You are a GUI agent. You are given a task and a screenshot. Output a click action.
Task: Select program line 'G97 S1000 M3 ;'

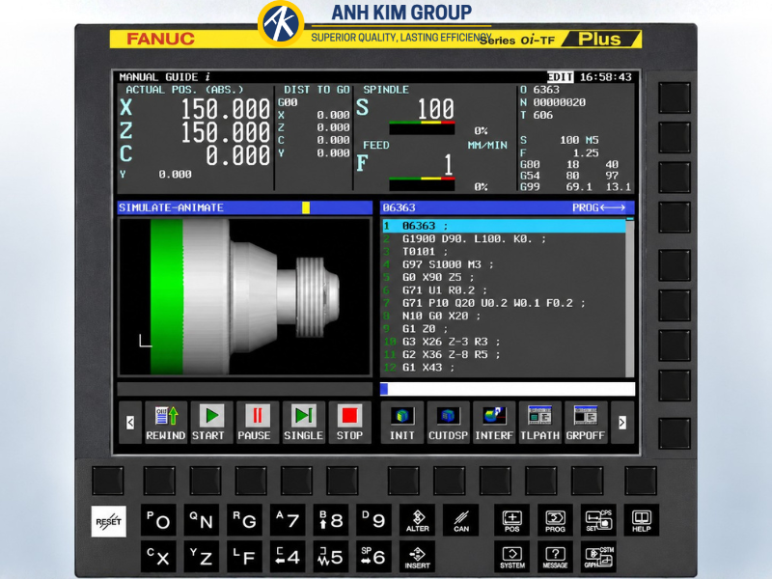coord(504,264)
